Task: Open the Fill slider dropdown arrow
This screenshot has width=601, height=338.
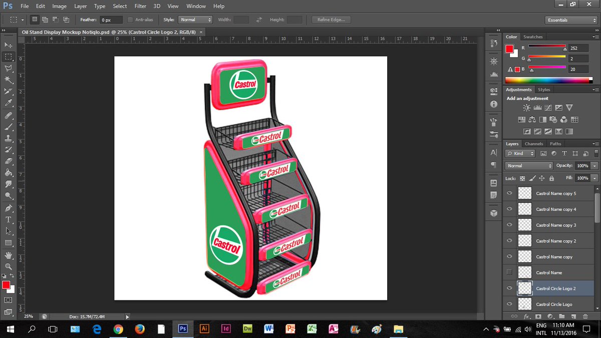Action: 594,178
